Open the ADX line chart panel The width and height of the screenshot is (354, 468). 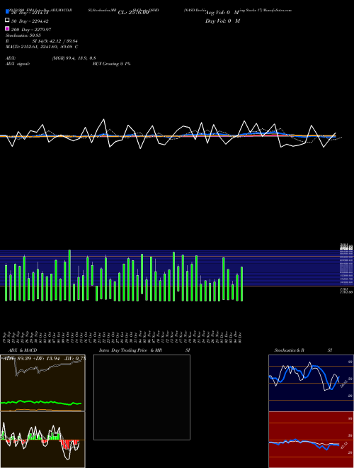(x=42, y=383)
